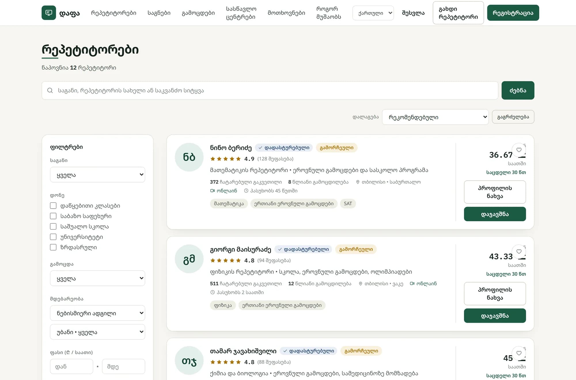View გიორგი მაისურაძე's profile via პროფილის ნახვა
Image resolution: width=576 pixels, height=380 pixels.
click(495, 294)
